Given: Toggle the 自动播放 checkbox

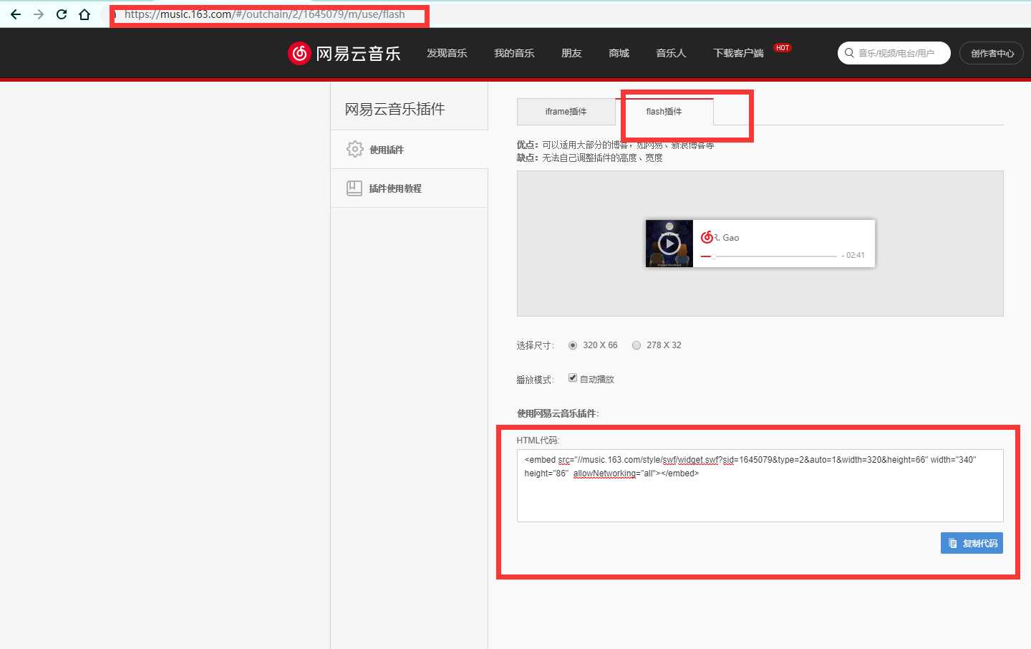Looking at the screenshot, I should coord(573,378).
